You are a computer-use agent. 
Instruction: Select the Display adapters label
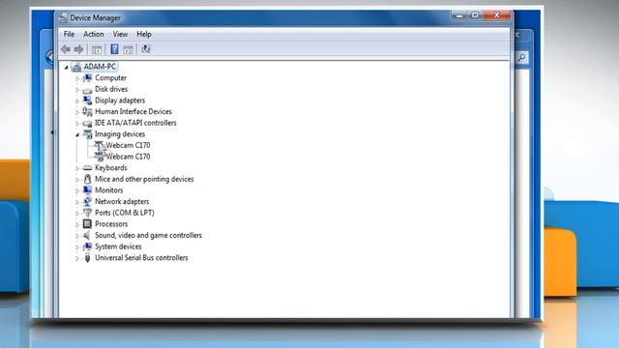pos(120,101)
